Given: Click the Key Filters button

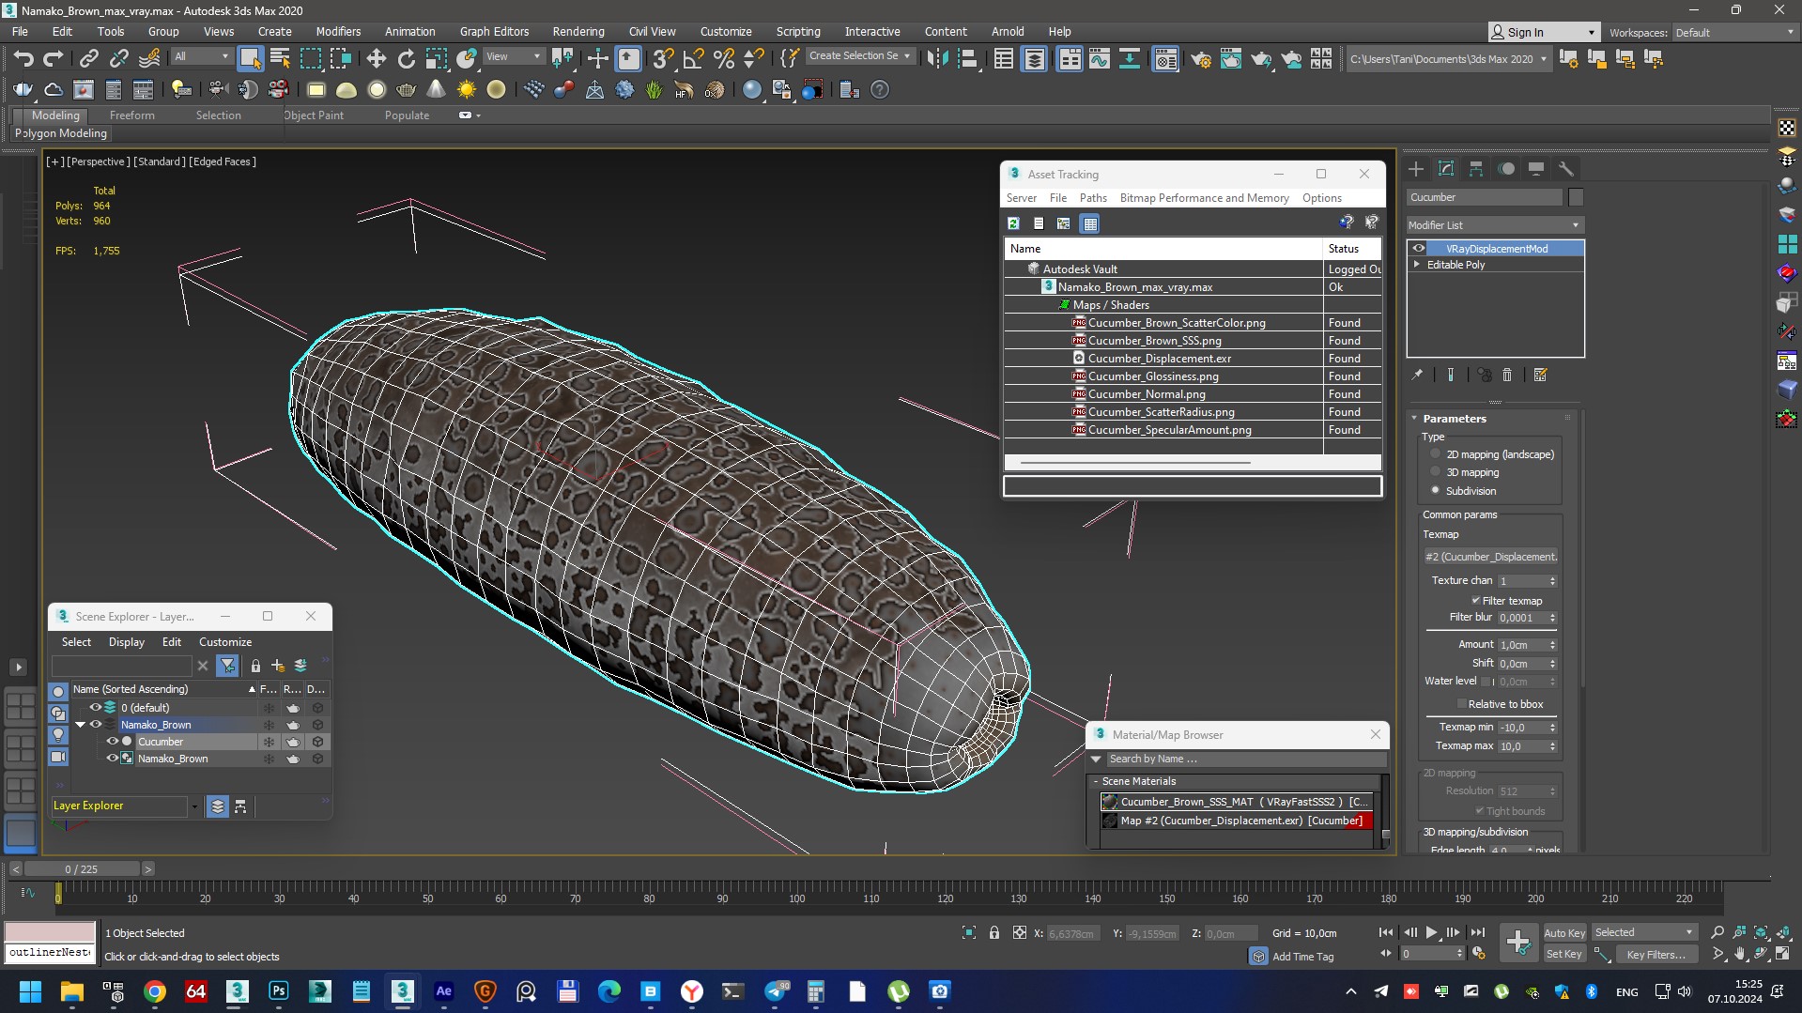Looking at the screenshot, I should [1656, 954].
